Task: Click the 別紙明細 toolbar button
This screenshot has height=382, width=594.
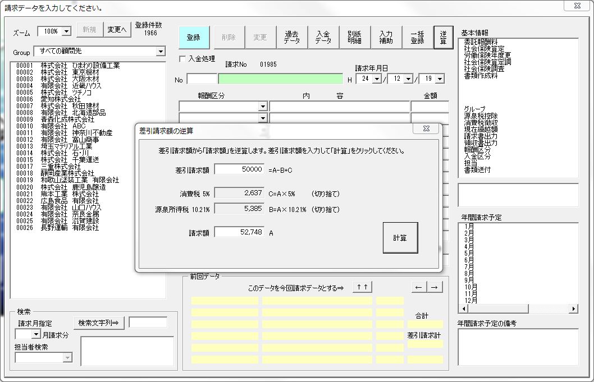Action: pos(355,38)
